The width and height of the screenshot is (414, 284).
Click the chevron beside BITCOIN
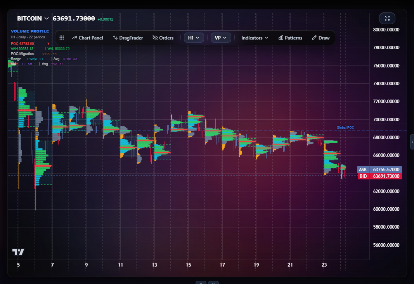point(47,19)
